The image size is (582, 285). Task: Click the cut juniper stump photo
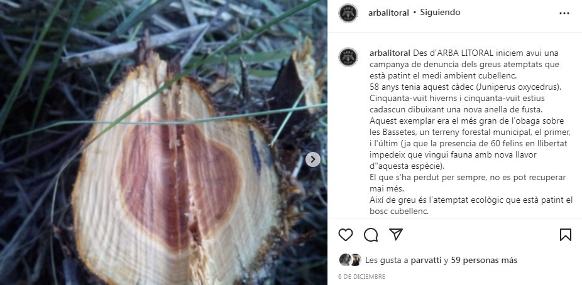coord(163,142)
